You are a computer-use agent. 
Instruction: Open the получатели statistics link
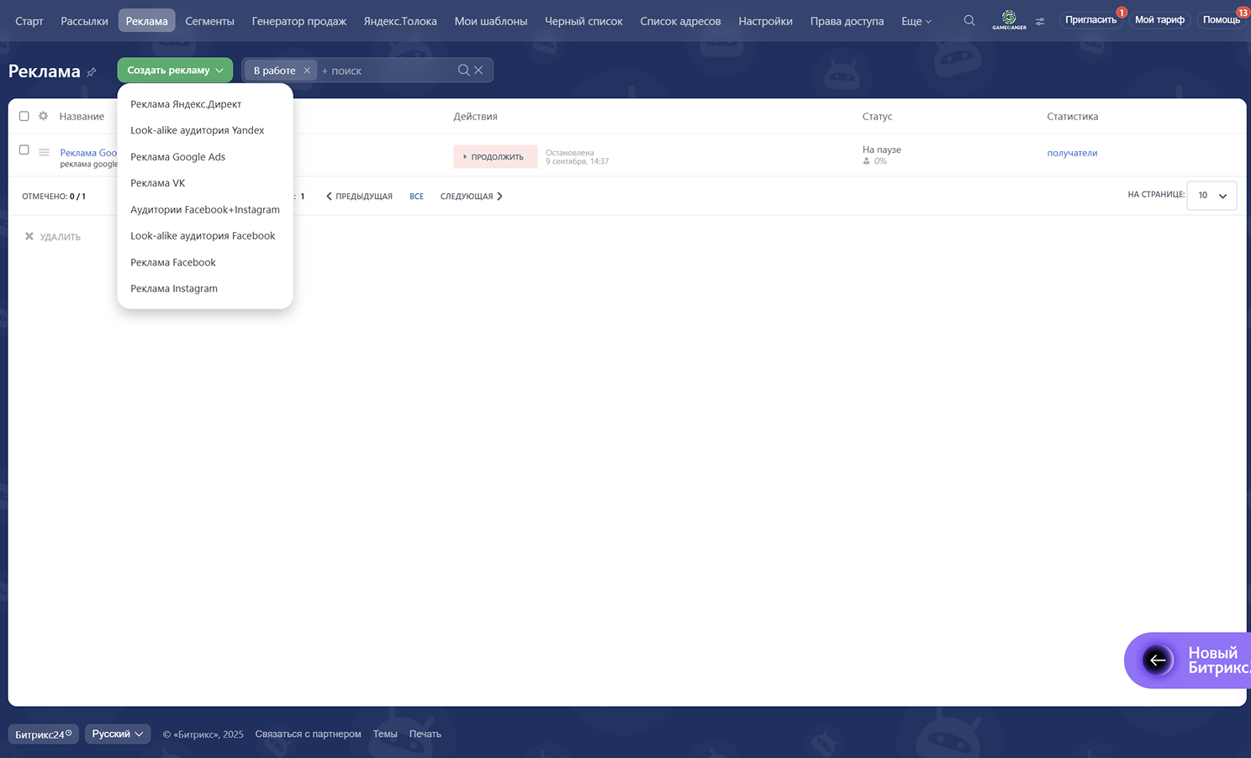pyautogui.click(x=1072, y=153)
